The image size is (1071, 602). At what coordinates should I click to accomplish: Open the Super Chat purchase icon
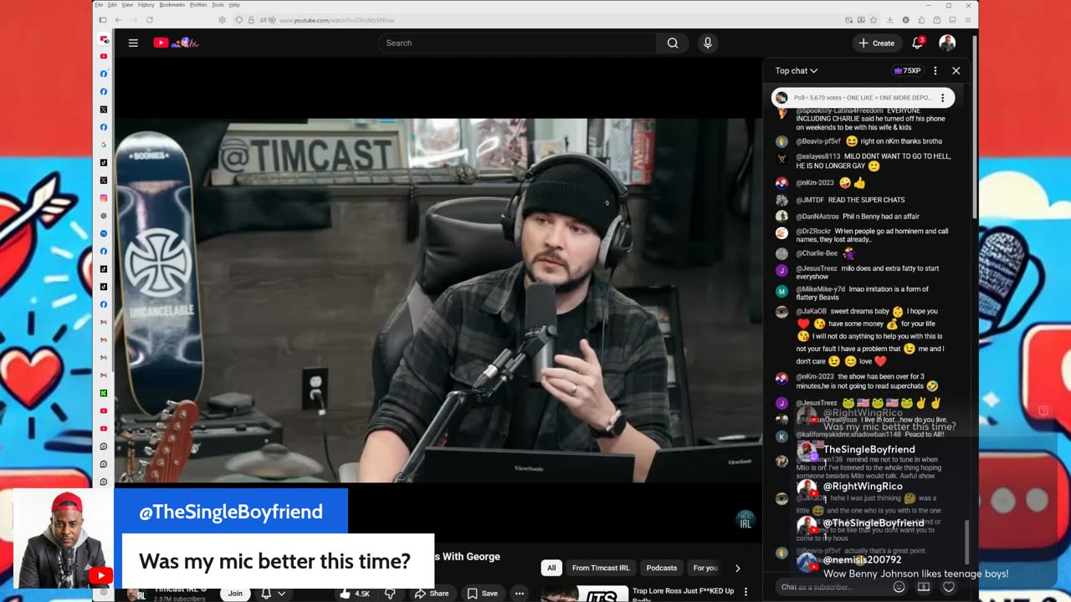(924, 587)
